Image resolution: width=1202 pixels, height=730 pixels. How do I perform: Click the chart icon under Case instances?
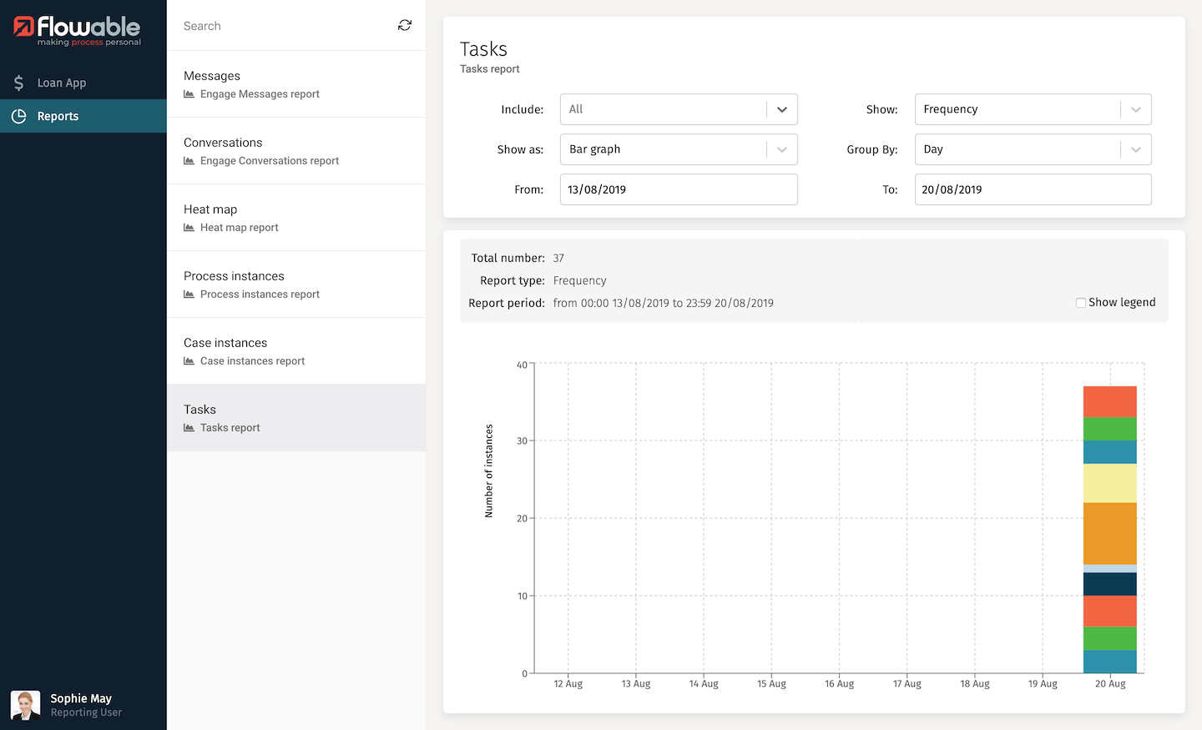190,360
